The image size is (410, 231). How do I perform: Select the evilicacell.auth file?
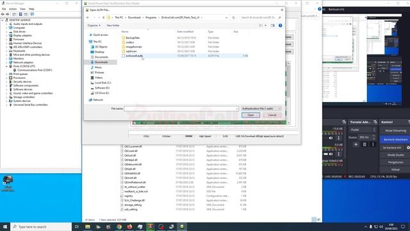(134, 56)
